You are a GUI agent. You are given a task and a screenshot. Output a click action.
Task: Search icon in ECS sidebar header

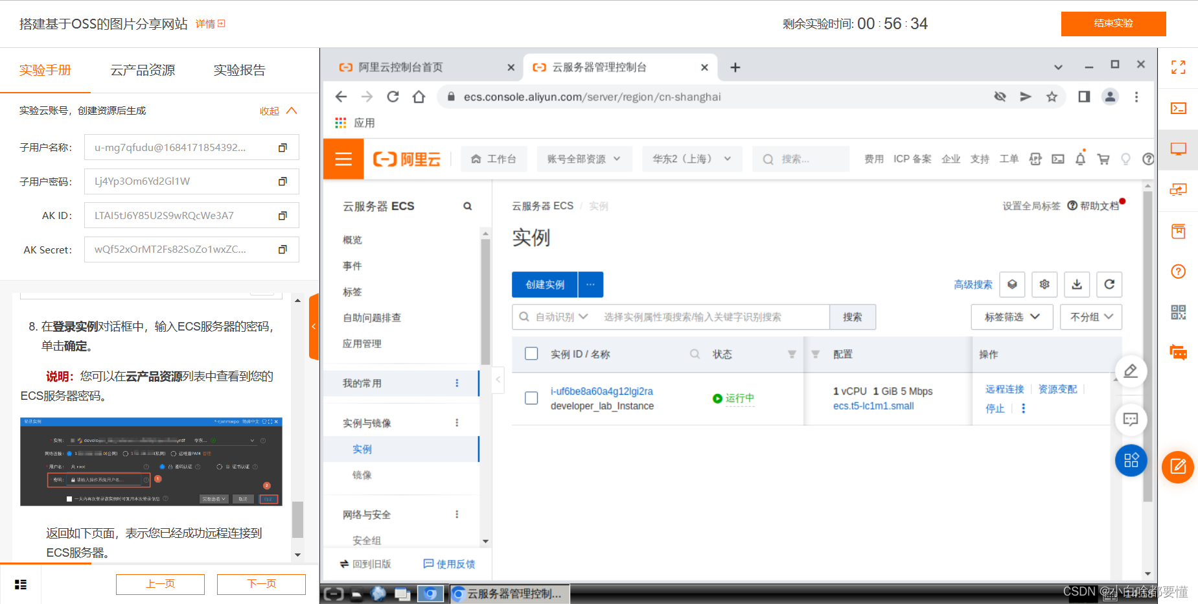click(467, 206)
